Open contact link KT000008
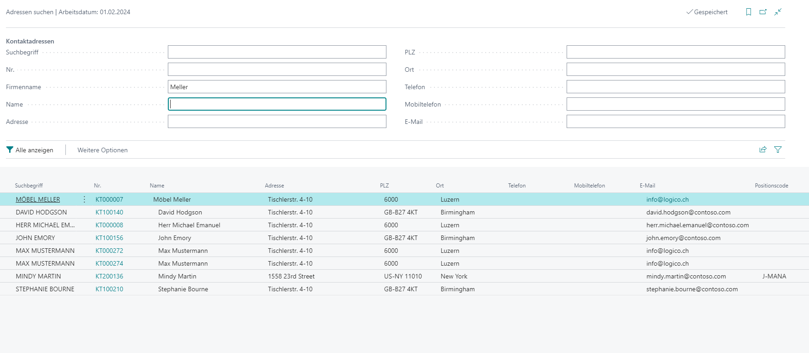Image resolution: width=809 pixels, height=353 pixels. 109,225
